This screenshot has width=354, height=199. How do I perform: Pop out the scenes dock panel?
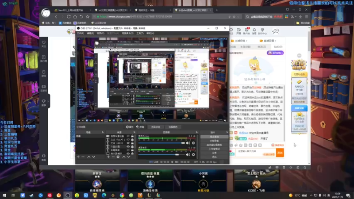coord(103,132)
